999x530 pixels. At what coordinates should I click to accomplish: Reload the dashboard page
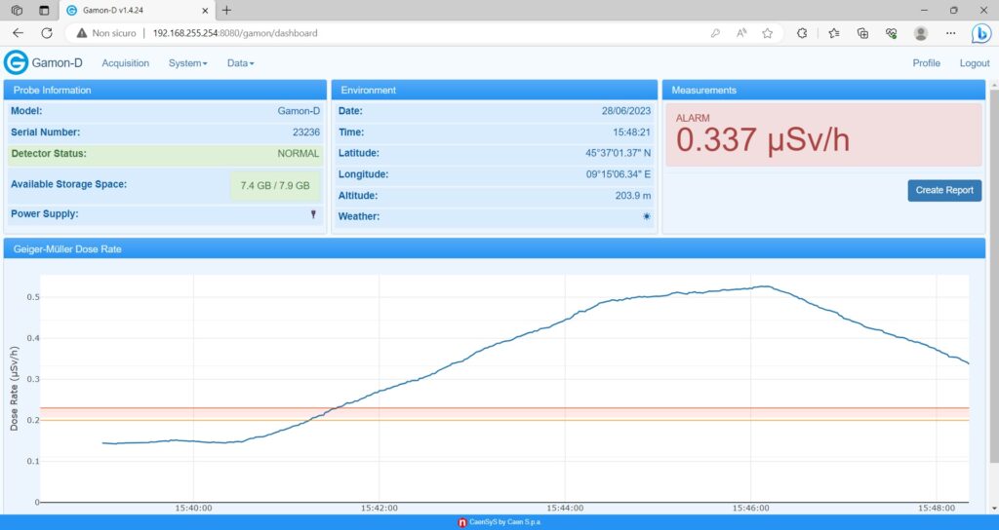click(x=47, y=33)
